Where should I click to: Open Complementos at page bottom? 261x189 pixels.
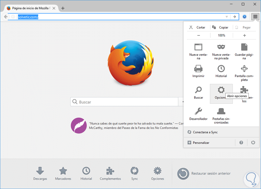pyautogui.click(x=110, y=174)
